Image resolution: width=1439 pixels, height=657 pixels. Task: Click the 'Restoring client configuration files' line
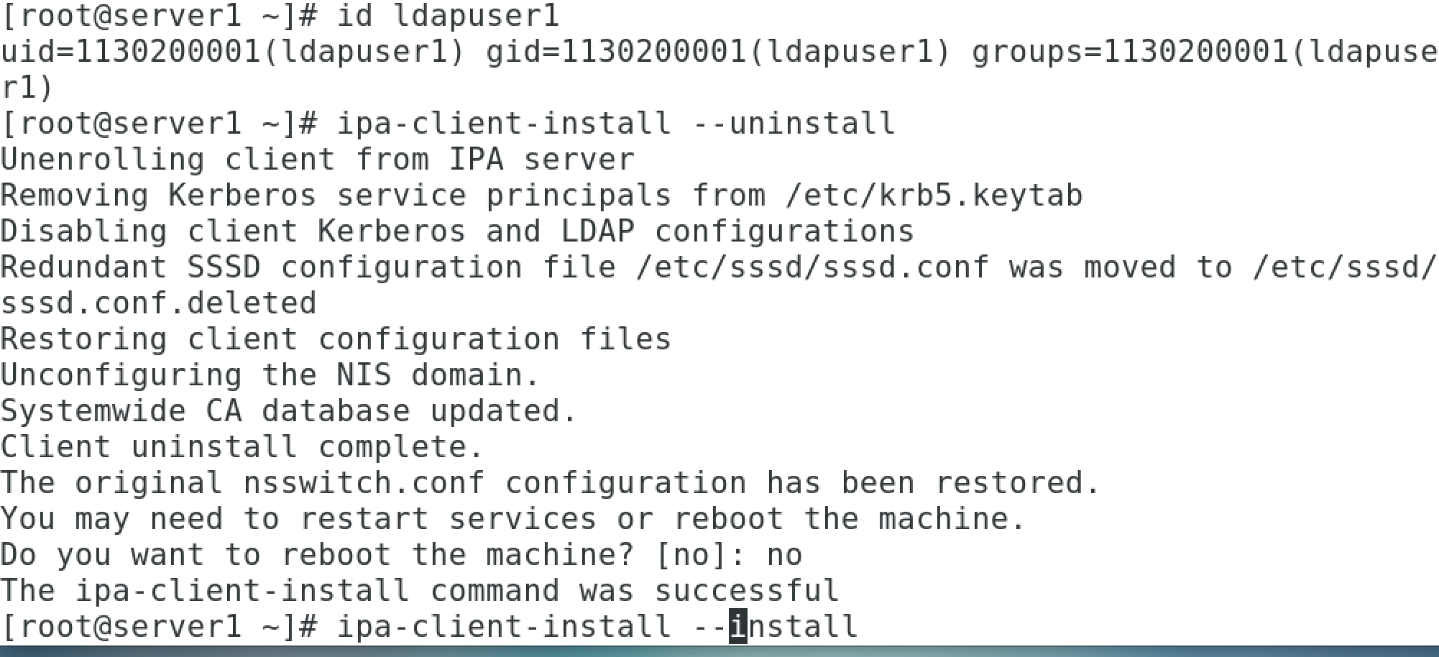[336, 339]
